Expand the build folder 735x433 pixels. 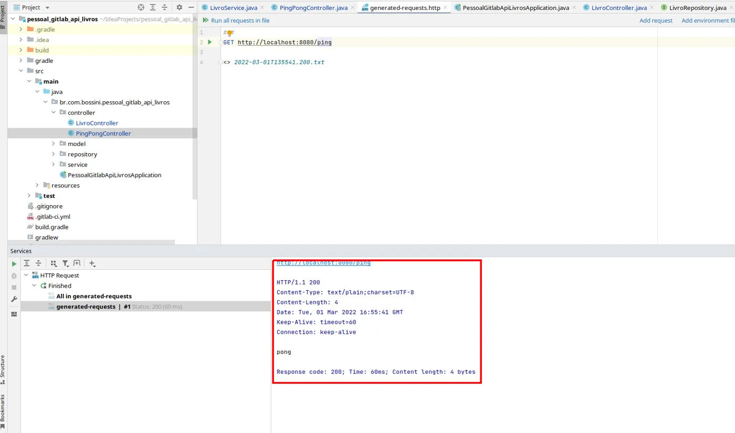tap(22, 50)
